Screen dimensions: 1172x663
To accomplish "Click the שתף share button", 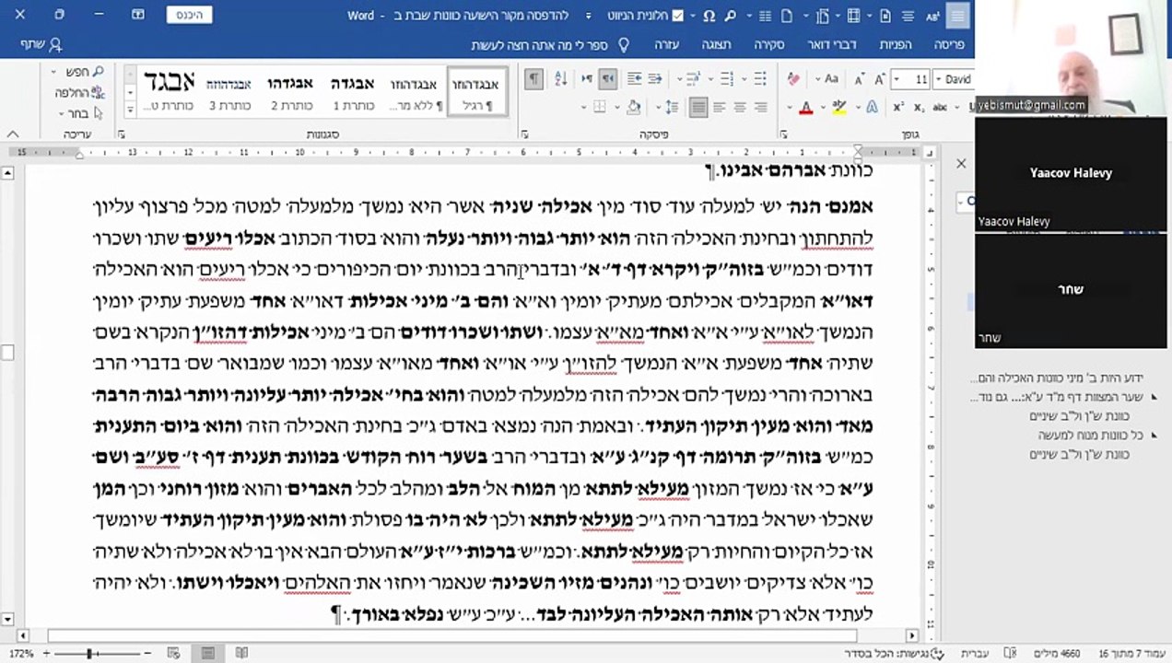I will click(x=41, y=44).
